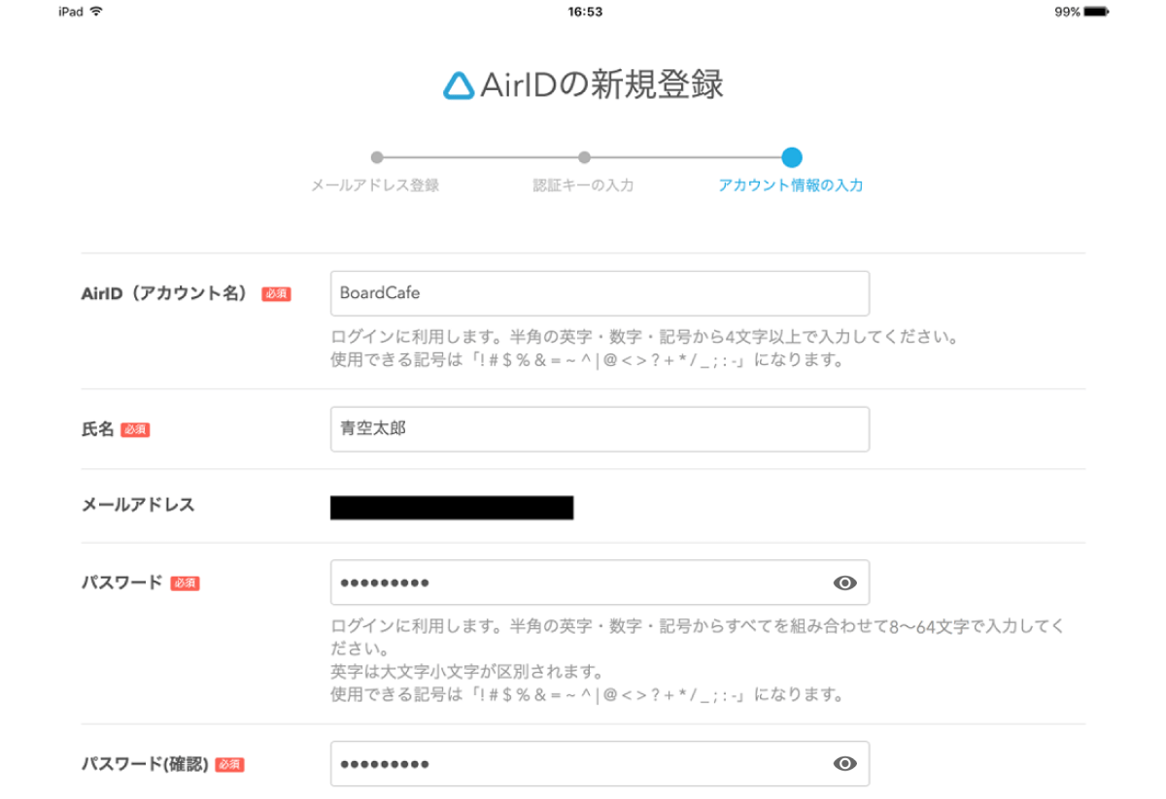Viewport: 1166px width, 799px height.
Task: Click the 必須 badge beside AirID（アカウント名）
Action: pos(276,294)
